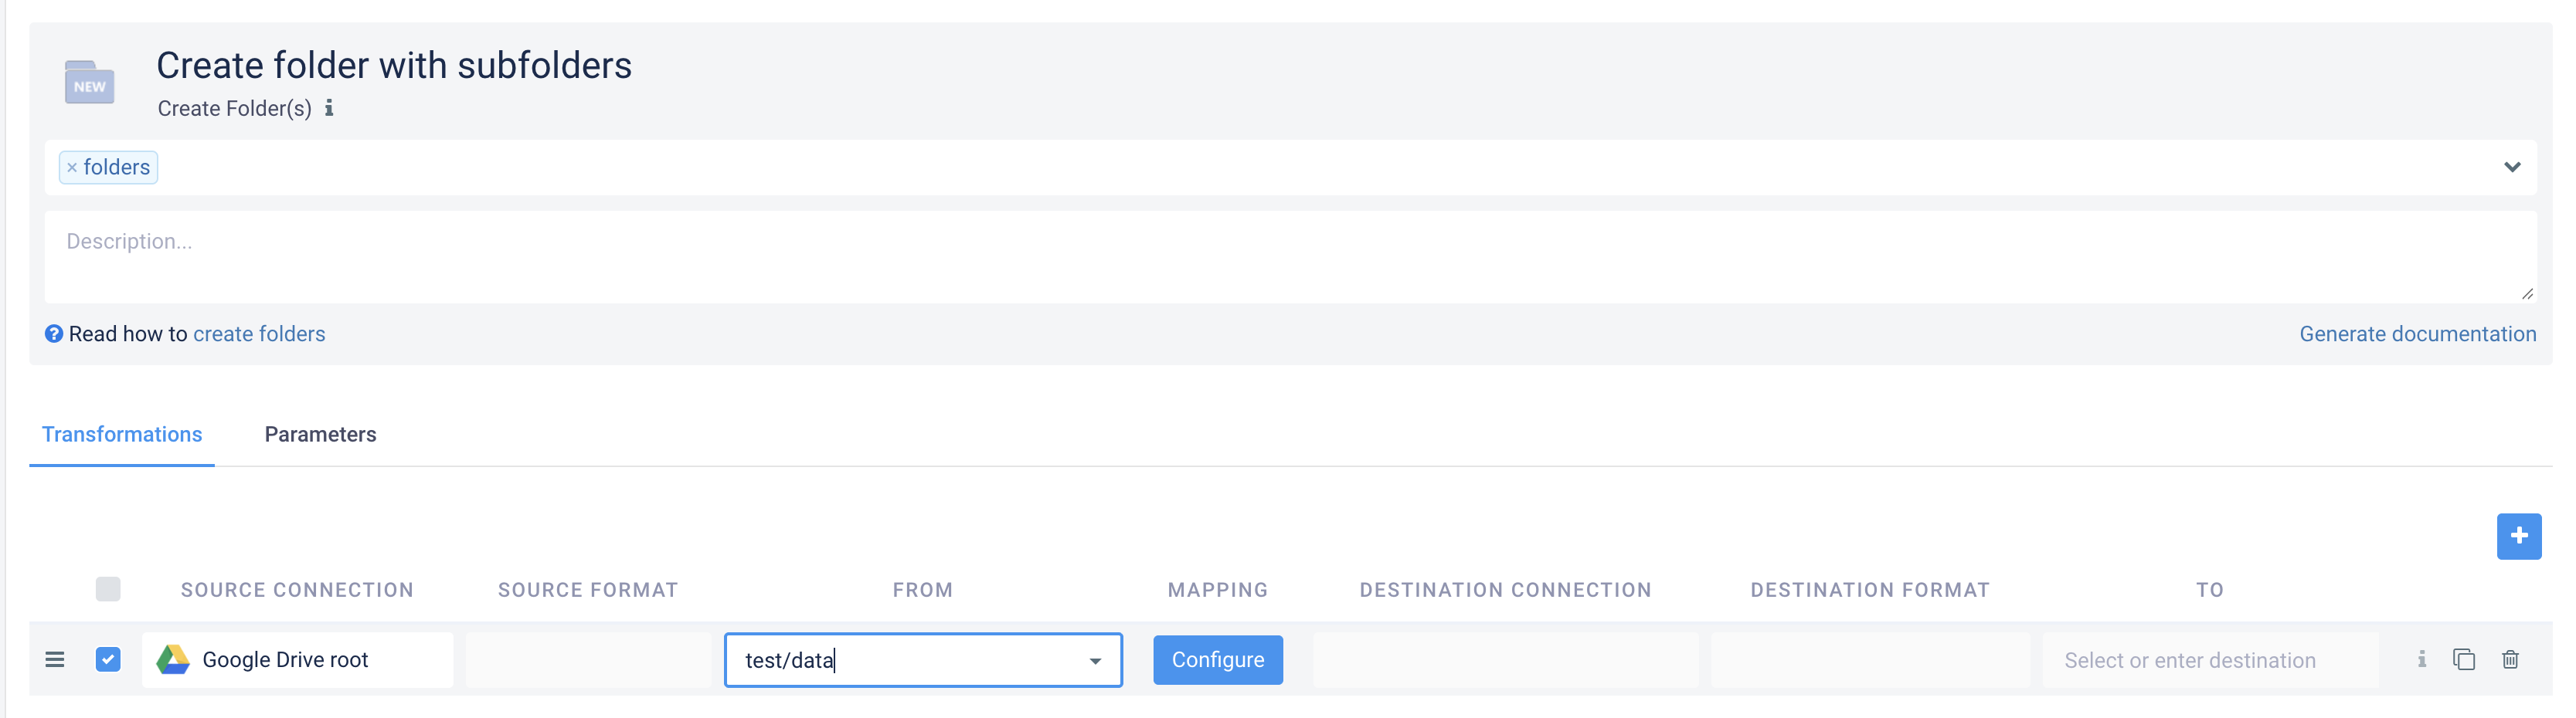Open the FROM field dropdown arrow
The width and height of the screenshot is (2576, 718).
tap(1095, 661)
